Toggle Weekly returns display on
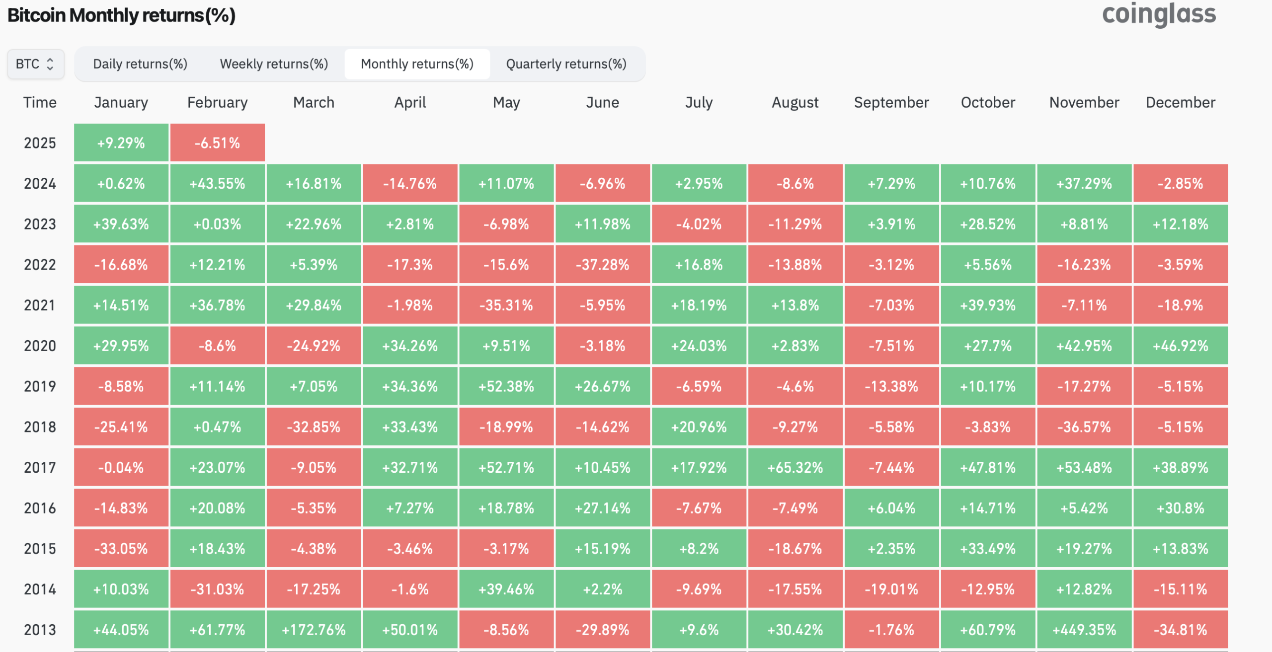The width and height of the screenshot is (1272, 652). [275, 63]
